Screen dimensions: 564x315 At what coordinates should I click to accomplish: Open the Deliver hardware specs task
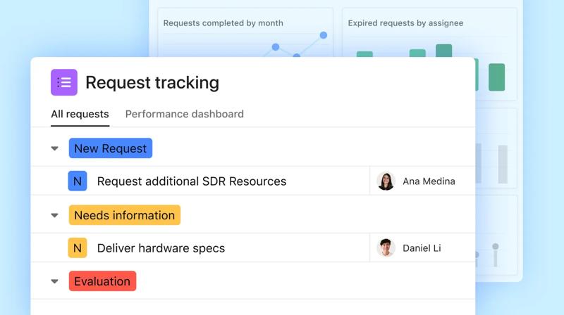[x=161, y=248]
